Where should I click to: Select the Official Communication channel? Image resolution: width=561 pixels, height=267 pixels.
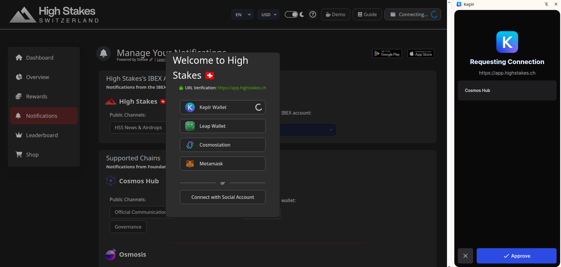138,212
